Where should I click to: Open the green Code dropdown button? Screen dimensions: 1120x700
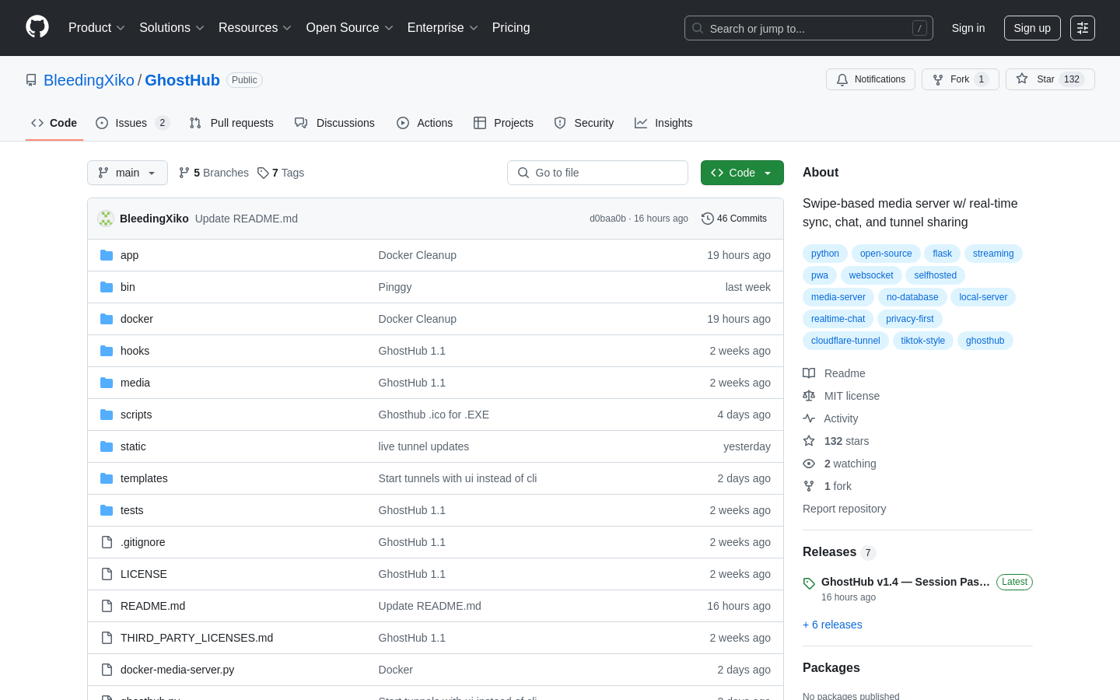(742, 173)
